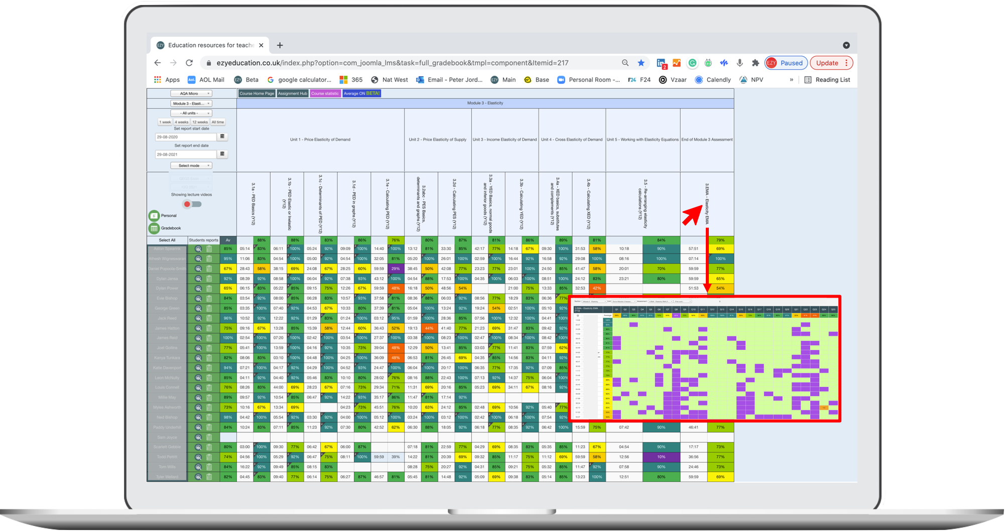The width and height of the screenshot is (1005, 531).
Task: Click the All time range button
Action: 218,122
